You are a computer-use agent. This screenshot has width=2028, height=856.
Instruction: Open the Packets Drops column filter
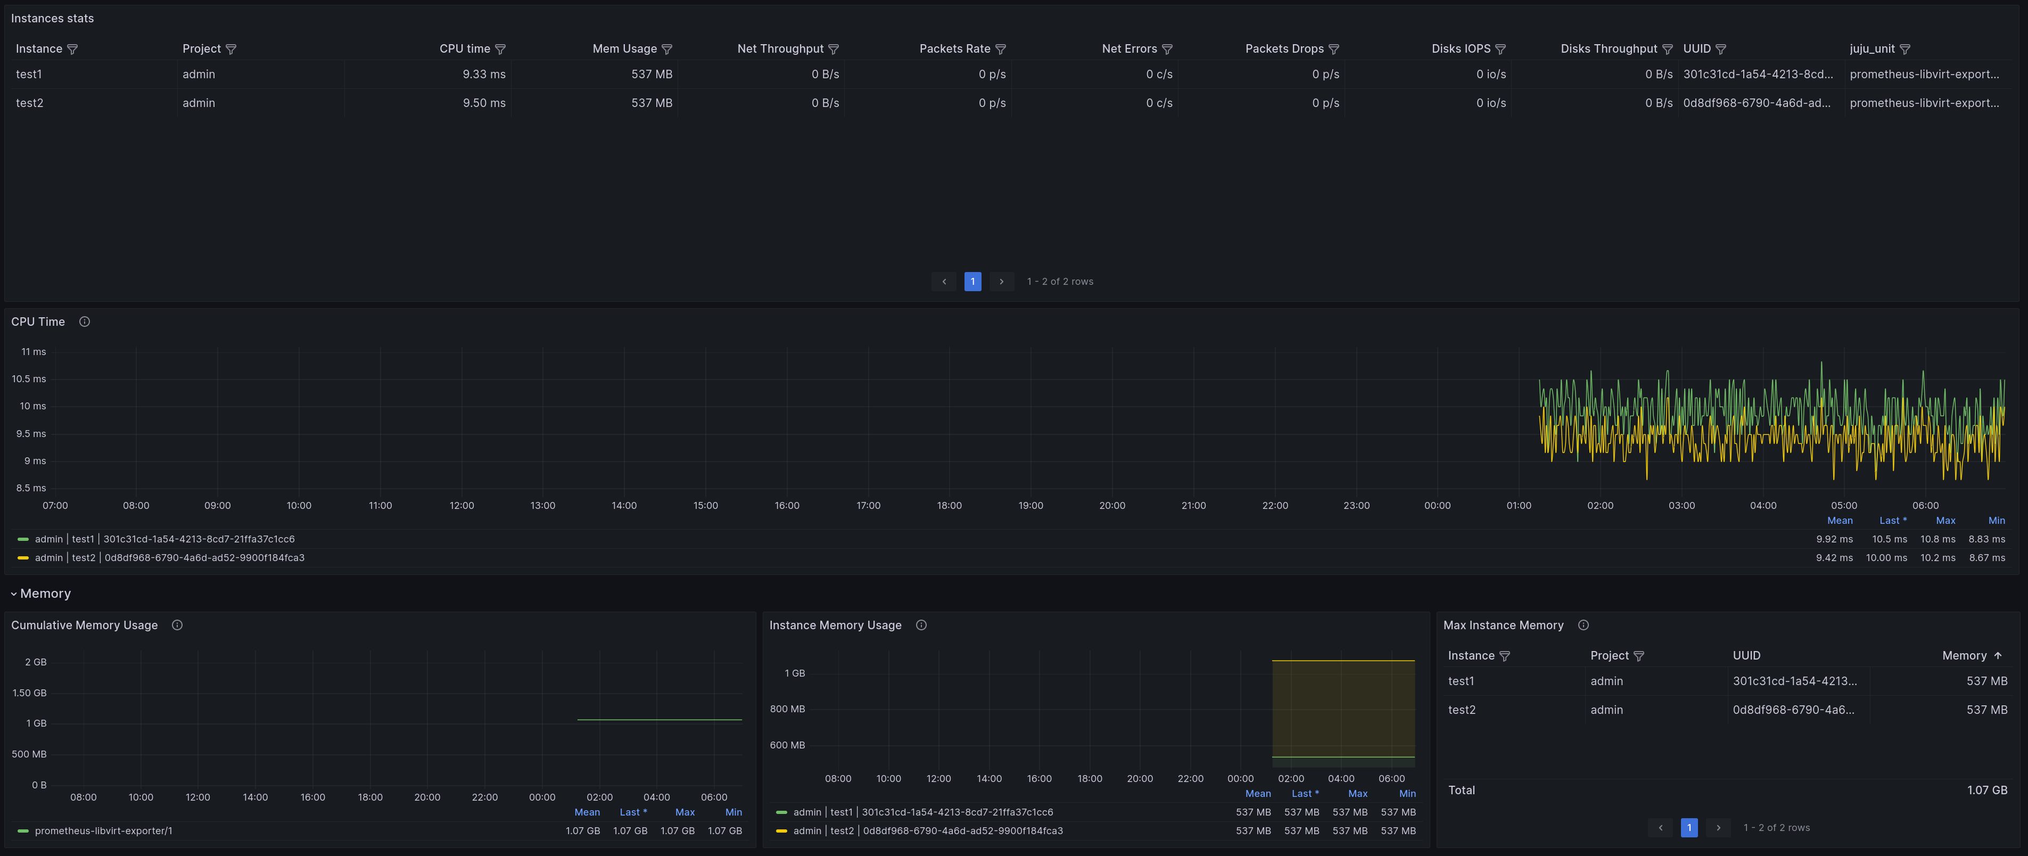1333,49
